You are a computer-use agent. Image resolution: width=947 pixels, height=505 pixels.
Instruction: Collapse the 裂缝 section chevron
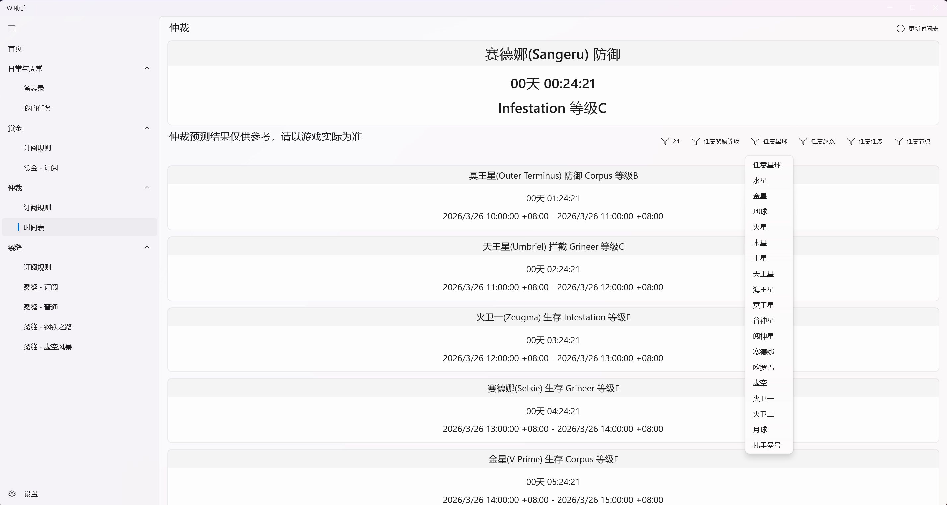pos(147,247)
